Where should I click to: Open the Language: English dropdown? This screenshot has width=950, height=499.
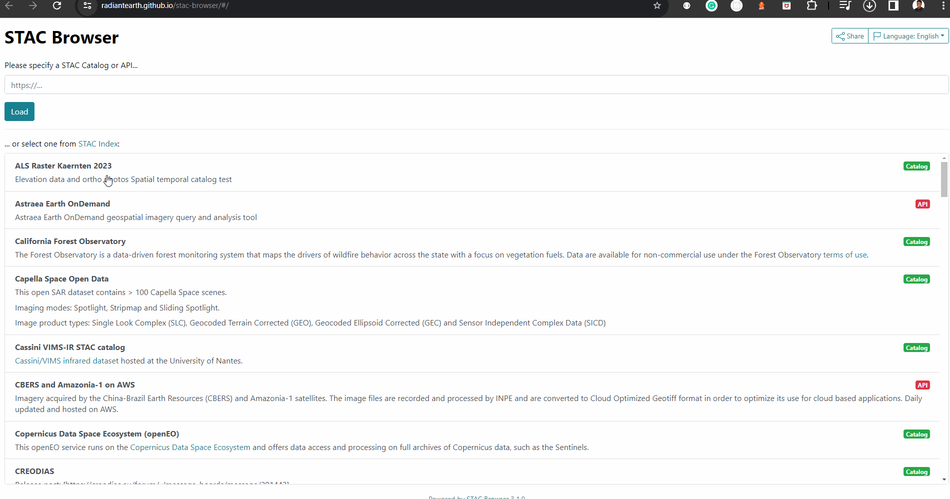click(908, 35)
